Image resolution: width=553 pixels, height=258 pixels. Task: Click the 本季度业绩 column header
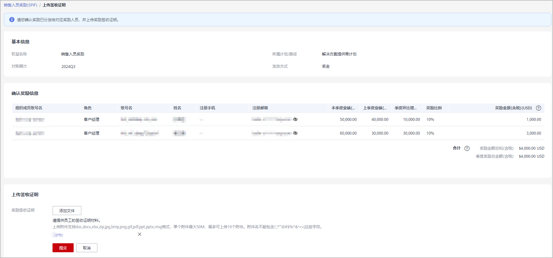[x=343, y=108]
